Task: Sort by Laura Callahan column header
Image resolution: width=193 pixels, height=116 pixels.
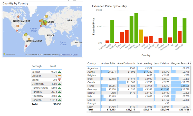Action: pyautogui.click(x=161, y=63)
